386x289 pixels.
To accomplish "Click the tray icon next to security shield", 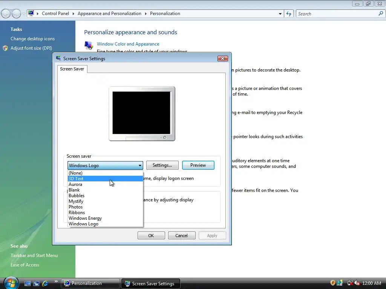I will click(x=340, y=283).
